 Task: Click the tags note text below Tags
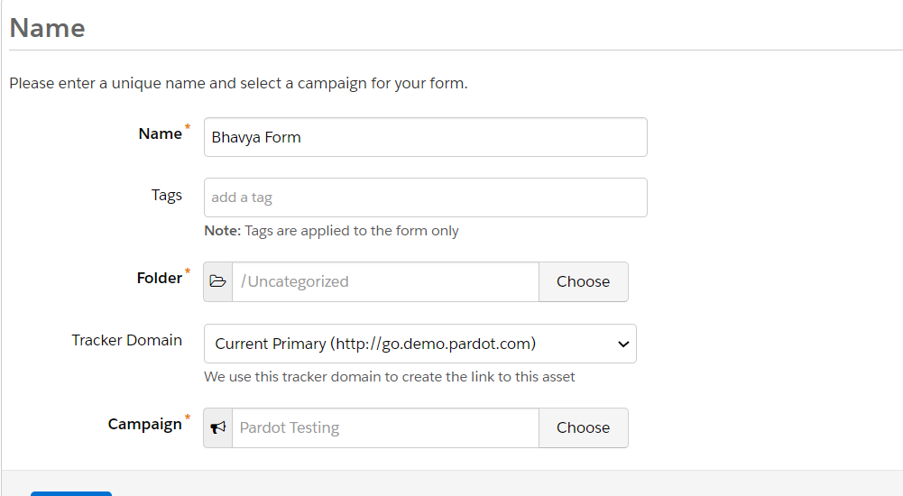pyautogui.click(x=331, y=231)
